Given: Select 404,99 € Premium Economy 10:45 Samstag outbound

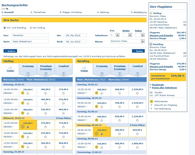Looking at the screenshot, I should tap(46, 93).
